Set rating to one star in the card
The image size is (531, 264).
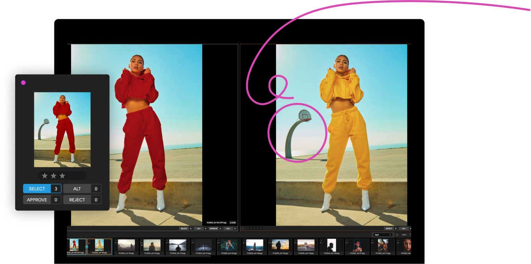45,175
